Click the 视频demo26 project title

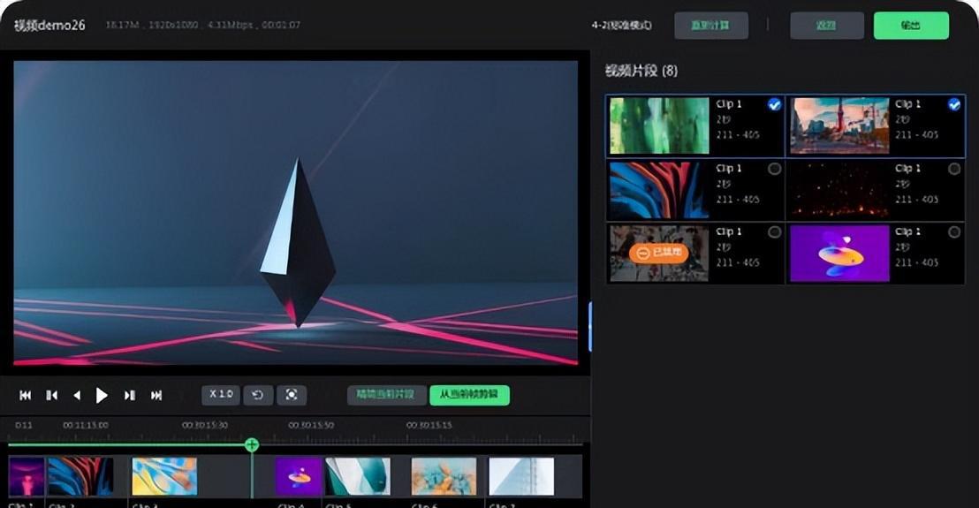(x=49, y=26)
